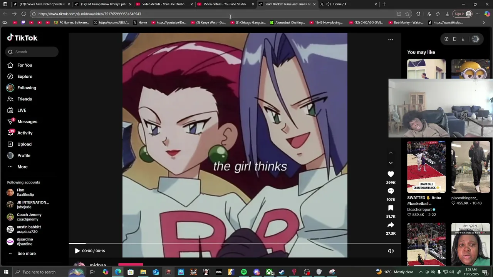493x277 pixels.
Task: Click the browser address bar URL
Action: coord(90,14)
